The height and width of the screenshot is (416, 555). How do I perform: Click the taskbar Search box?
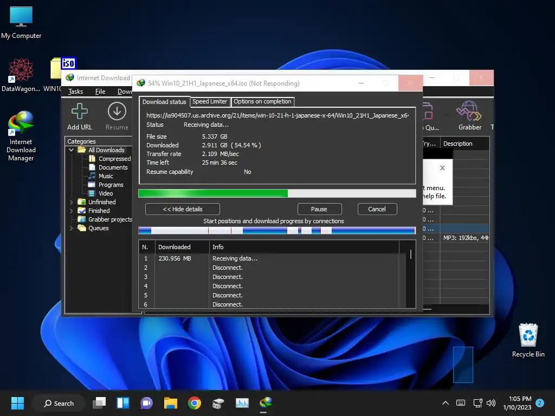tap(59, 403)
